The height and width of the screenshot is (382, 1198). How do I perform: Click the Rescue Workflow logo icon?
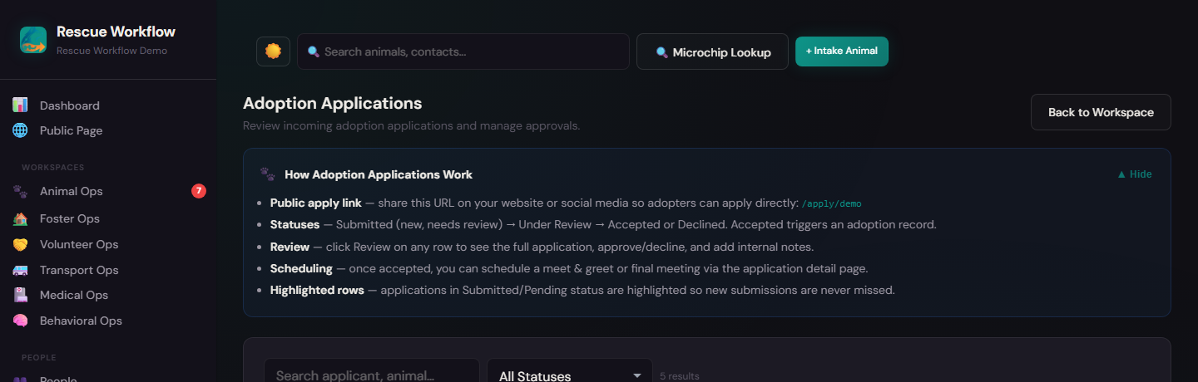(x=33, y=40)
